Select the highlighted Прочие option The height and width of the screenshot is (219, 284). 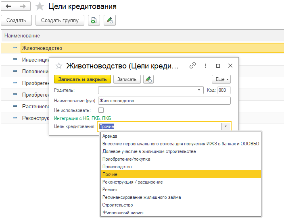point(181,174)
